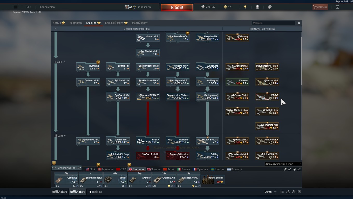The width and height of the screenshot is (353, 199).
Task: Select the Churchill VII crew slot
Action: pyautogui.click(x=164, y=180)
